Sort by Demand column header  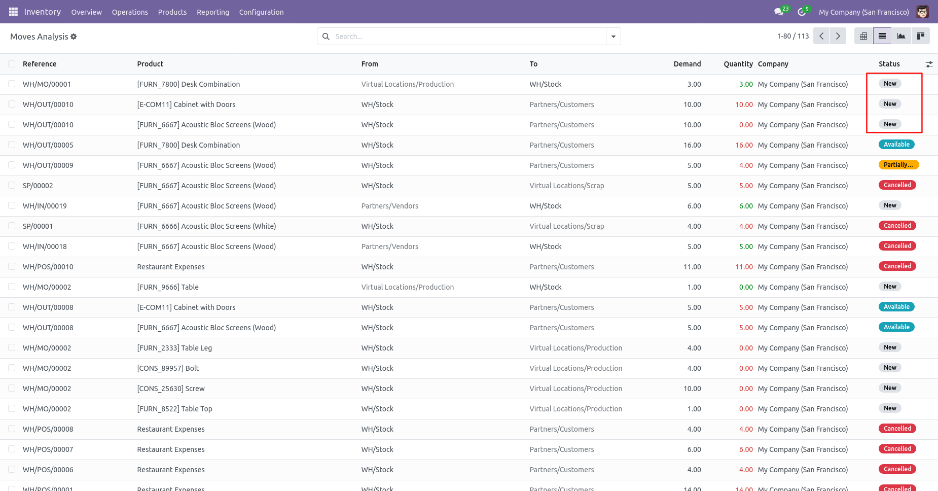coord(687,64)
